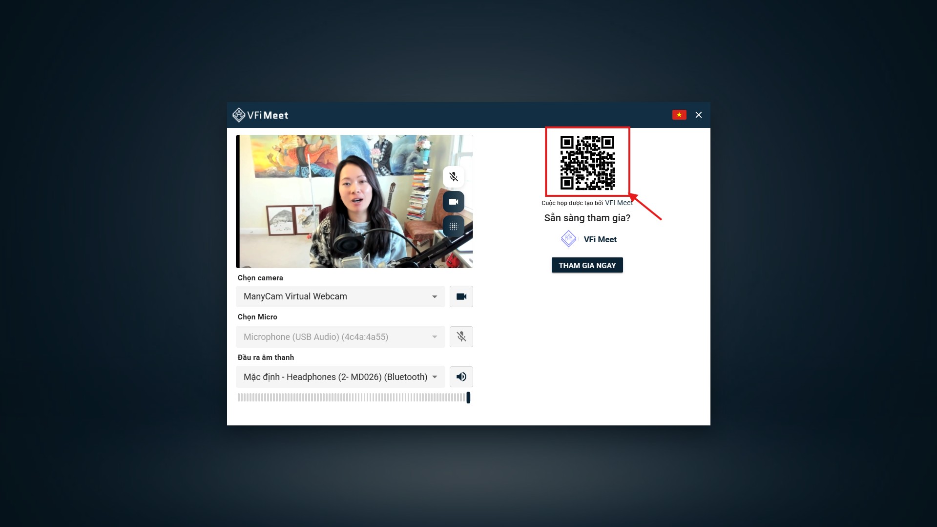Click the 'Đầu ra âm thanh' label
The width and height of the screenshot is (937, 527).
266,357
